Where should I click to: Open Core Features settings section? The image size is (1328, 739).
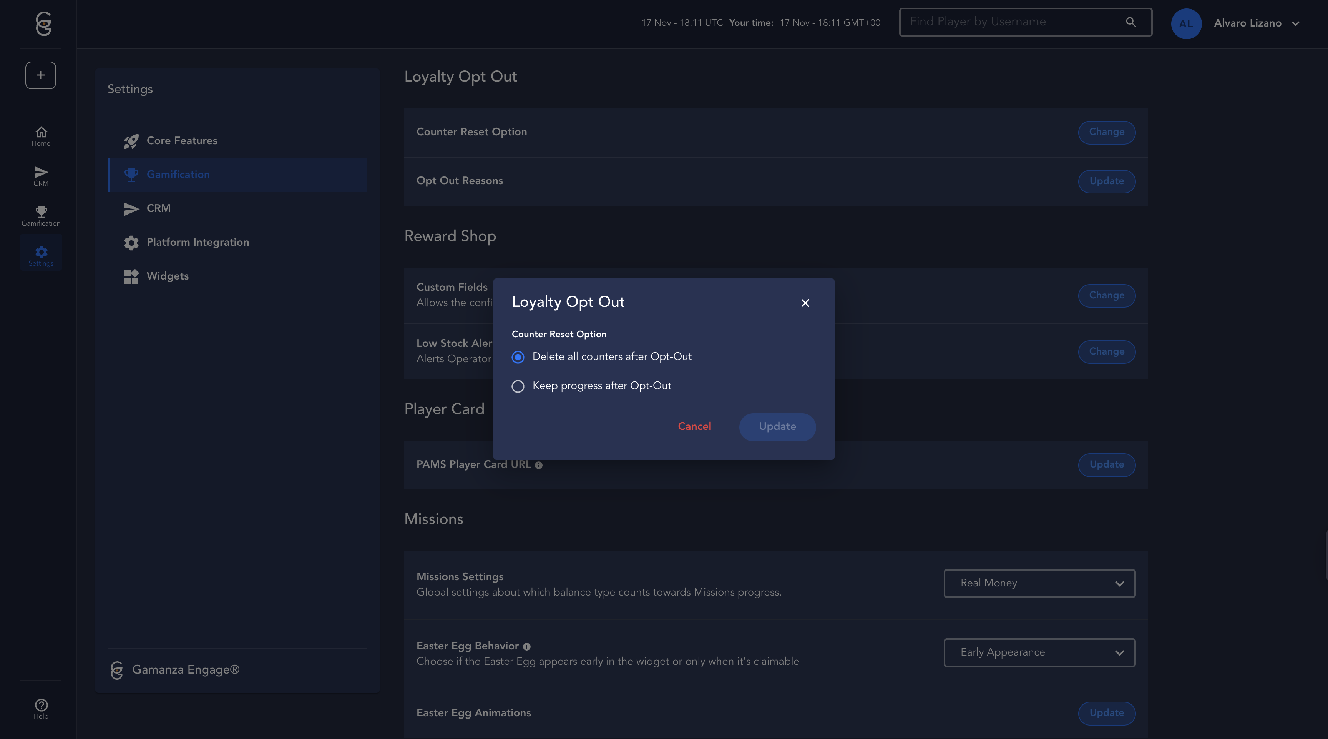(181, 141)
